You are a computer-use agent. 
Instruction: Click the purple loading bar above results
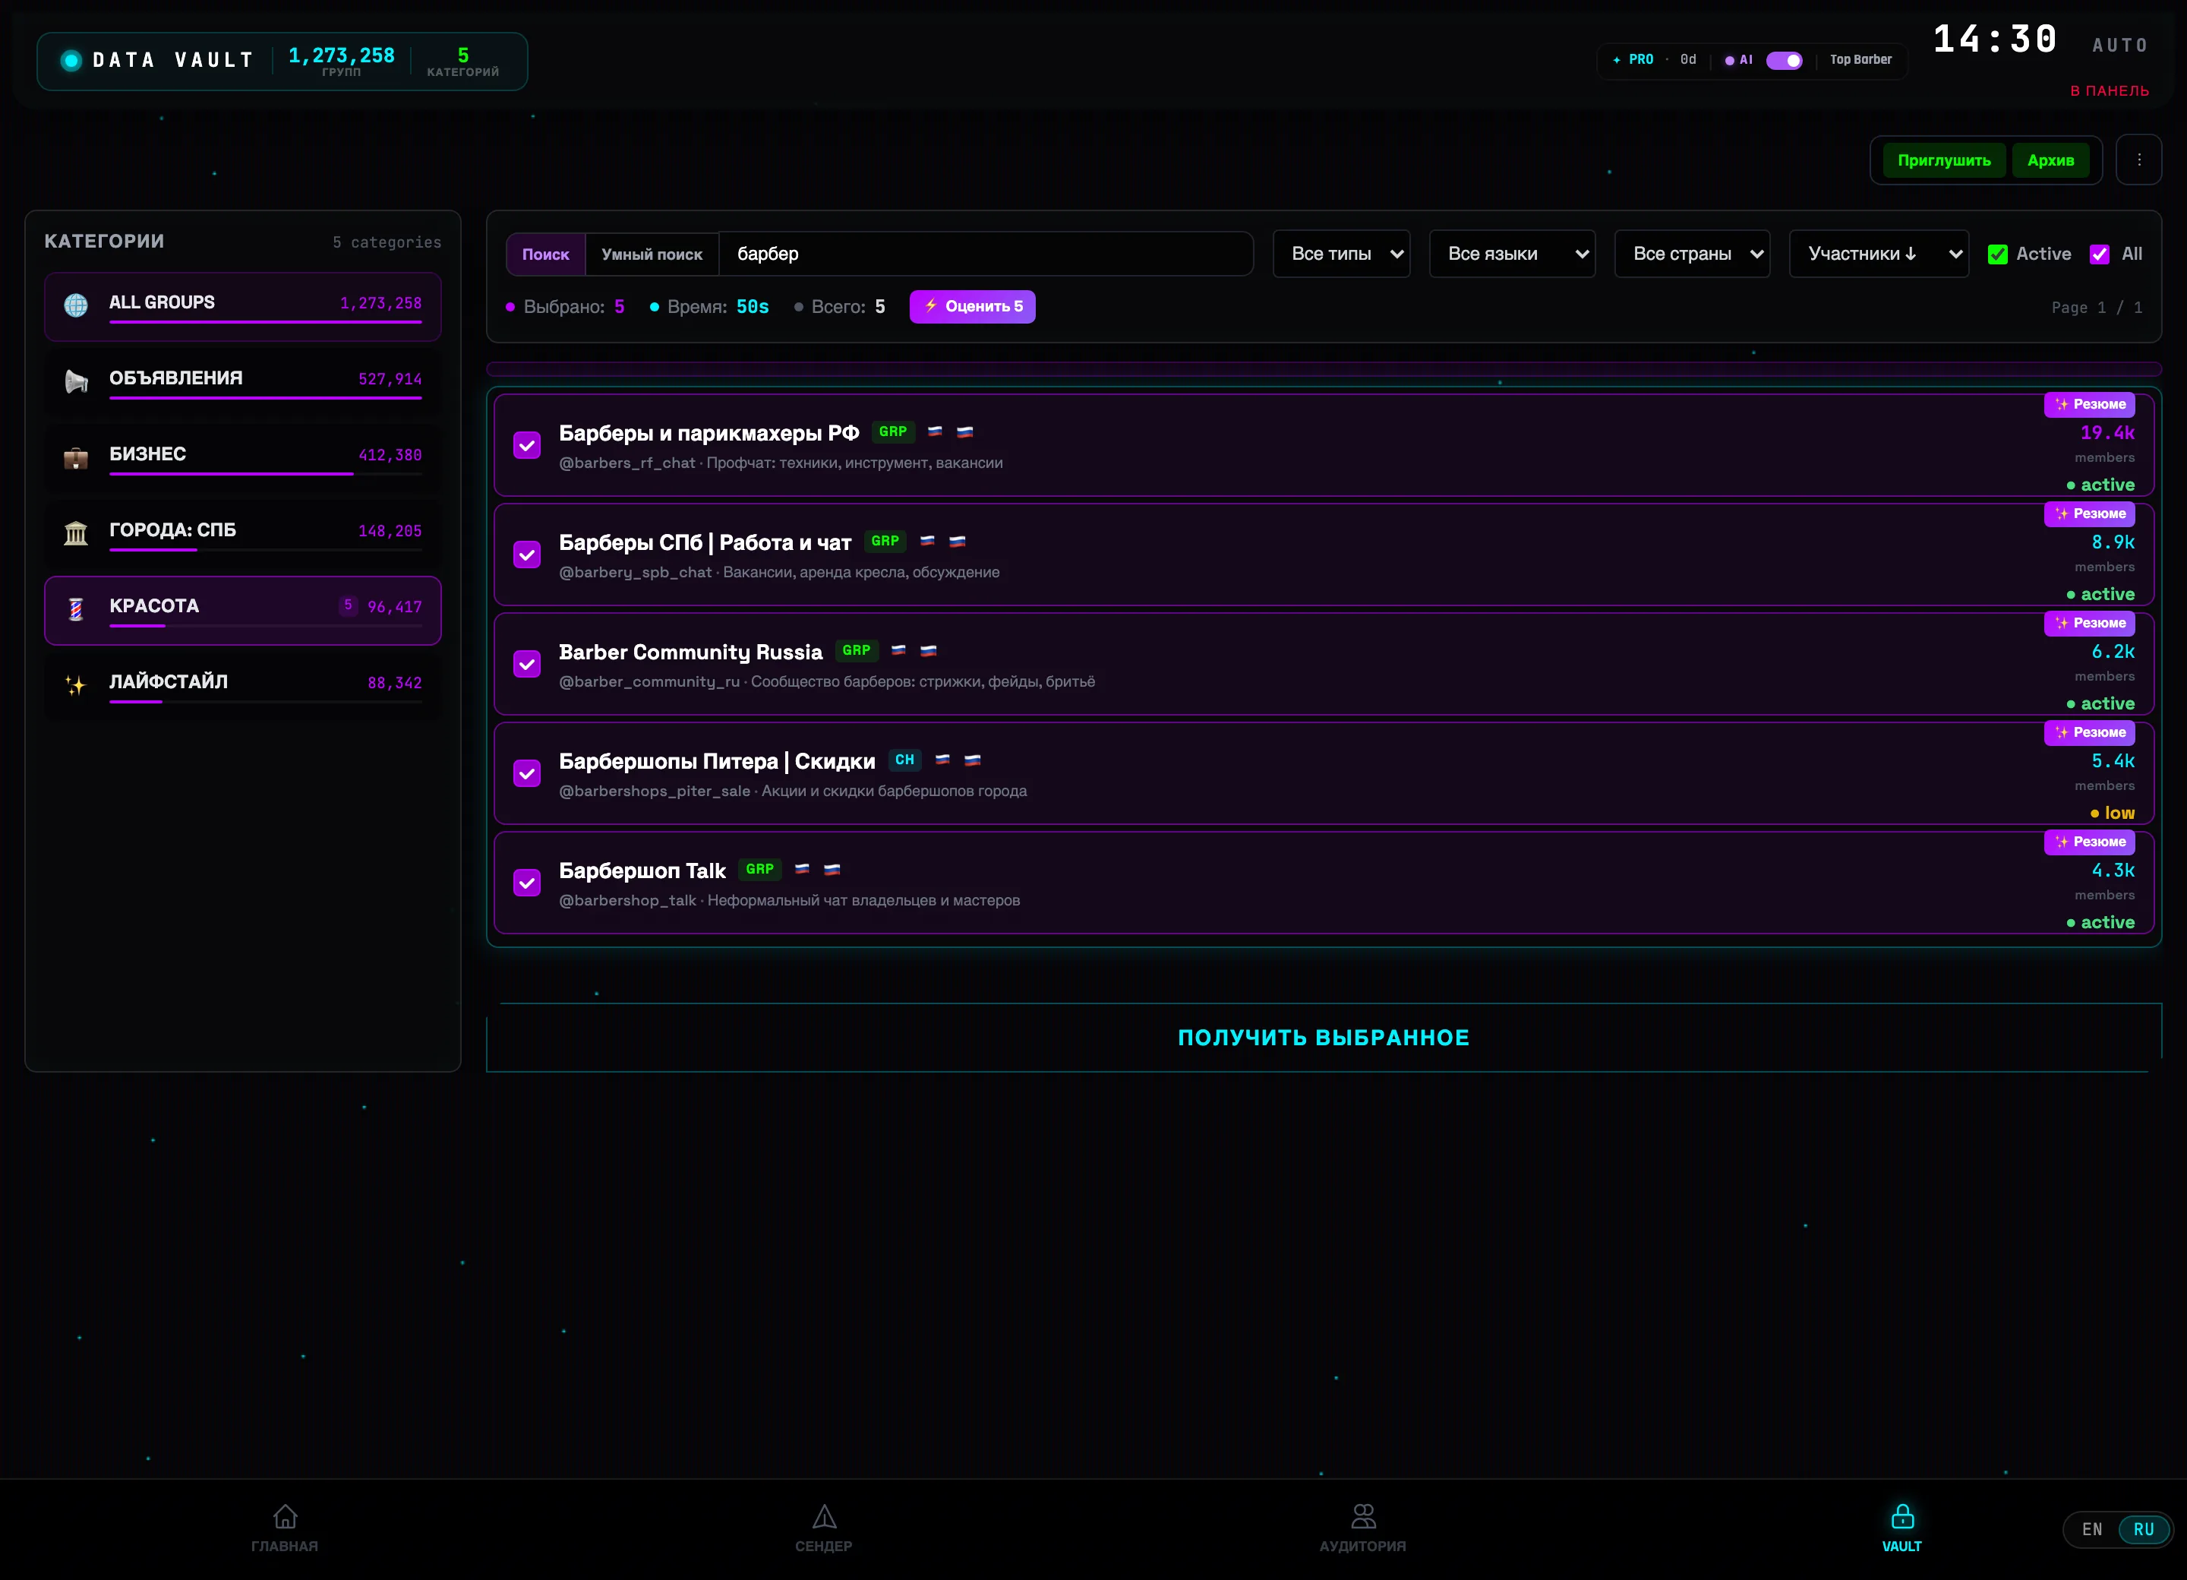click(x=1324, y=369)
